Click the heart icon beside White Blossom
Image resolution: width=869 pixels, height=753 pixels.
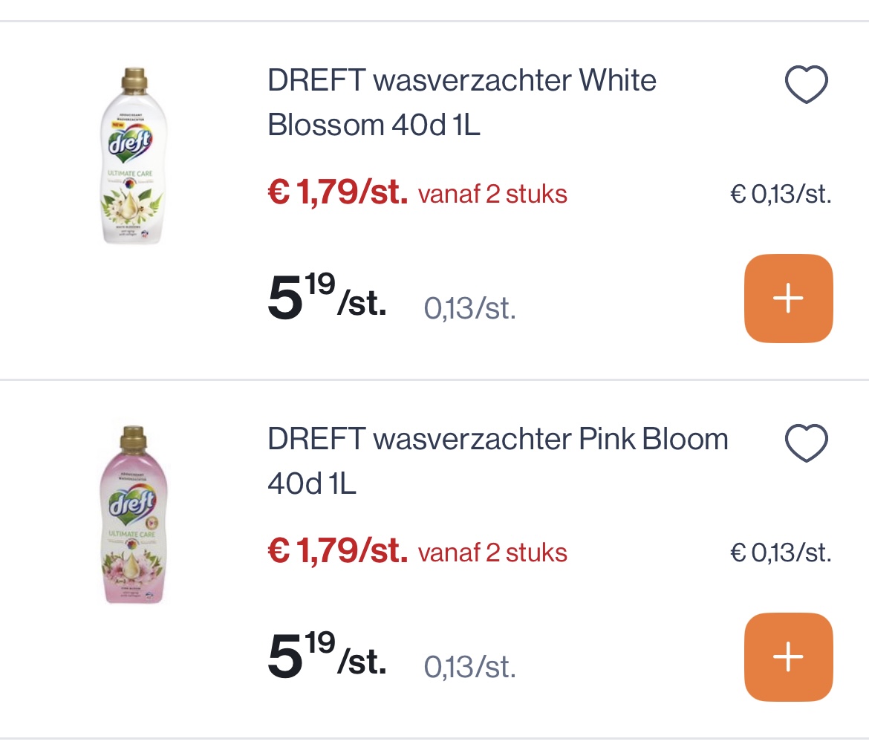pos(805,83)
